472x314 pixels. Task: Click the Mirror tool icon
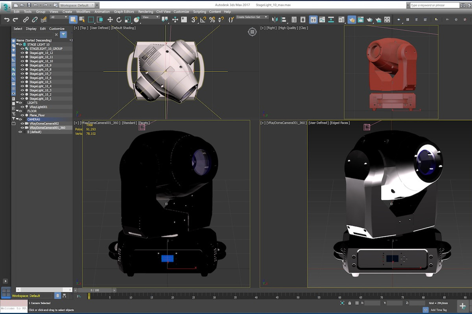coord(275,20)
